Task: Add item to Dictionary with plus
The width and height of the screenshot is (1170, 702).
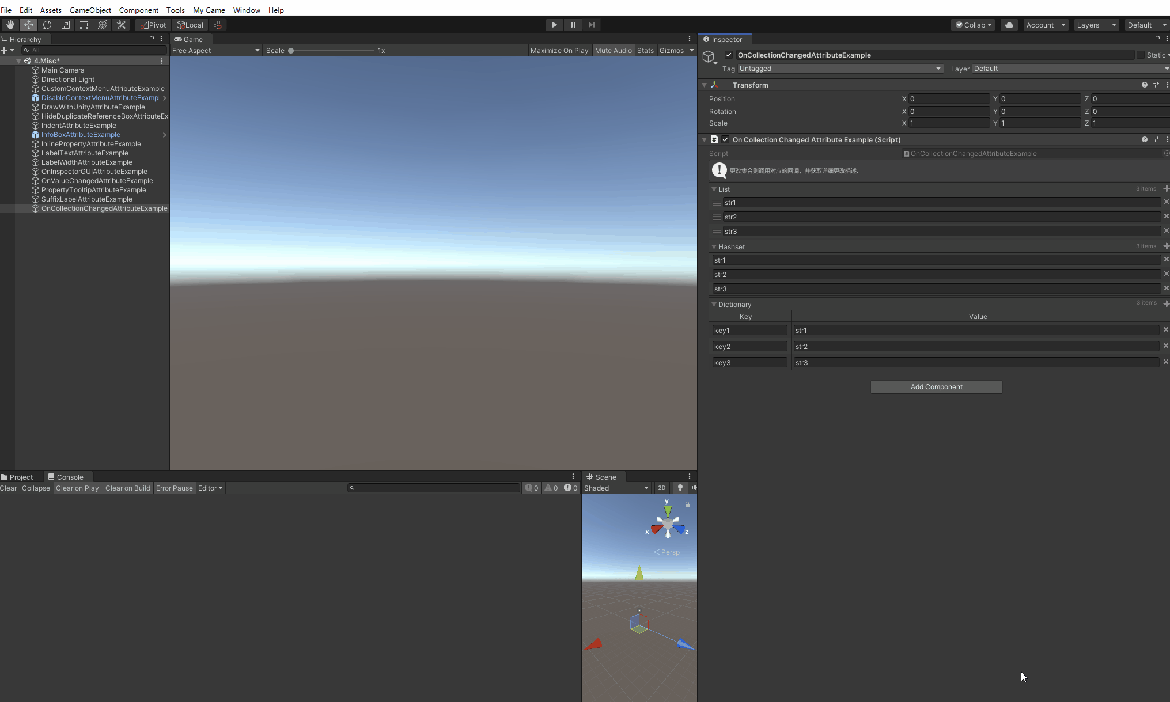Action: click(x=1166, y=303)
